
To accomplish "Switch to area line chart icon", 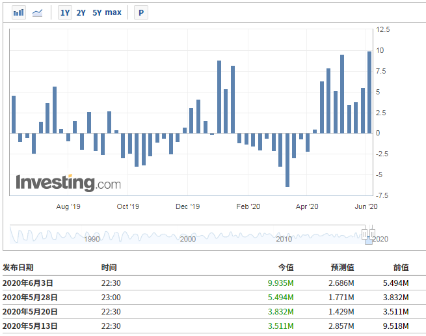I will (38, 12).
